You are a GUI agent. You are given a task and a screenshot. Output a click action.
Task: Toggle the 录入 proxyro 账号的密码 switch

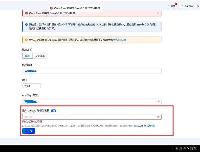coord(53,111)
